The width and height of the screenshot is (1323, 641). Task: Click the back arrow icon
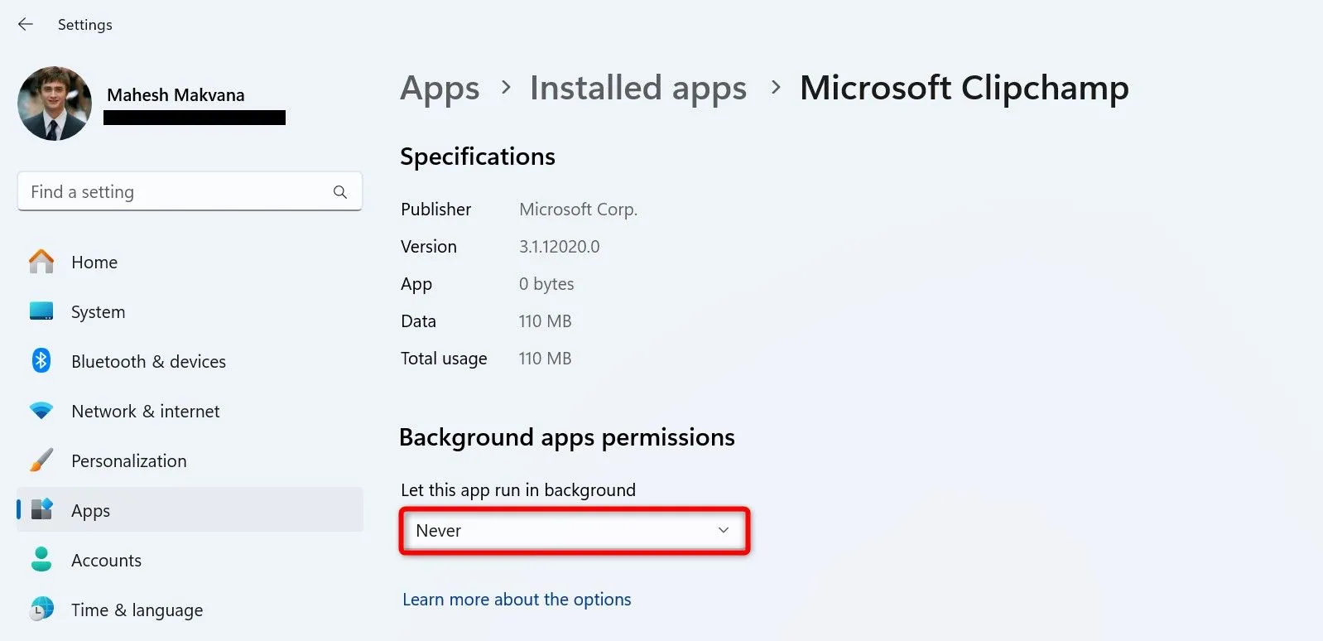[x=26, y=25]
